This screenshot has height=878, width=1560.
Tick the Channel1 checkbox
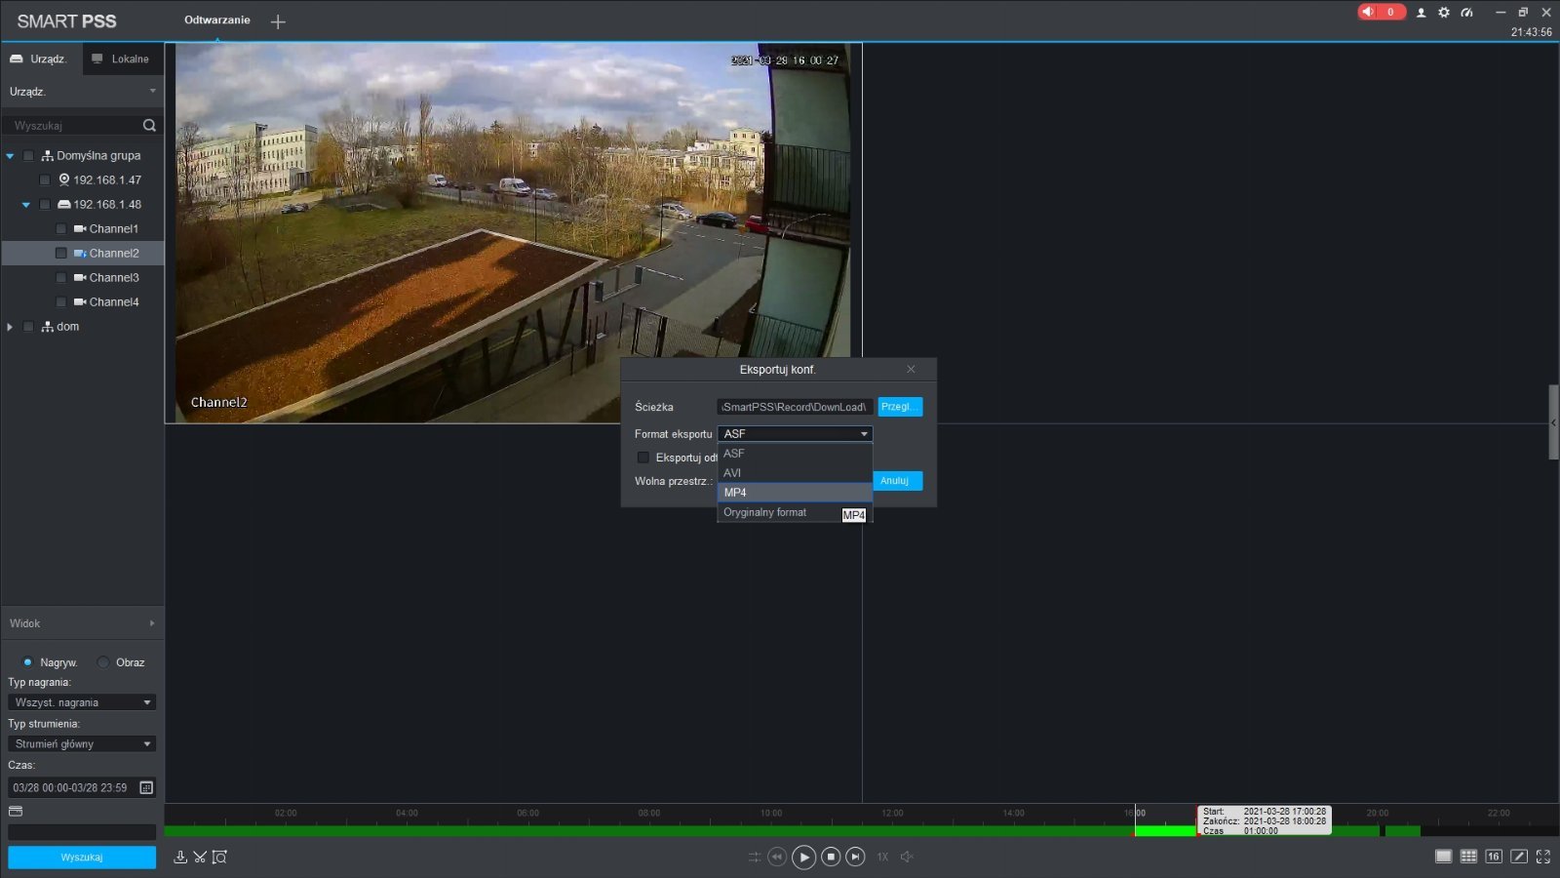[61, 228]
